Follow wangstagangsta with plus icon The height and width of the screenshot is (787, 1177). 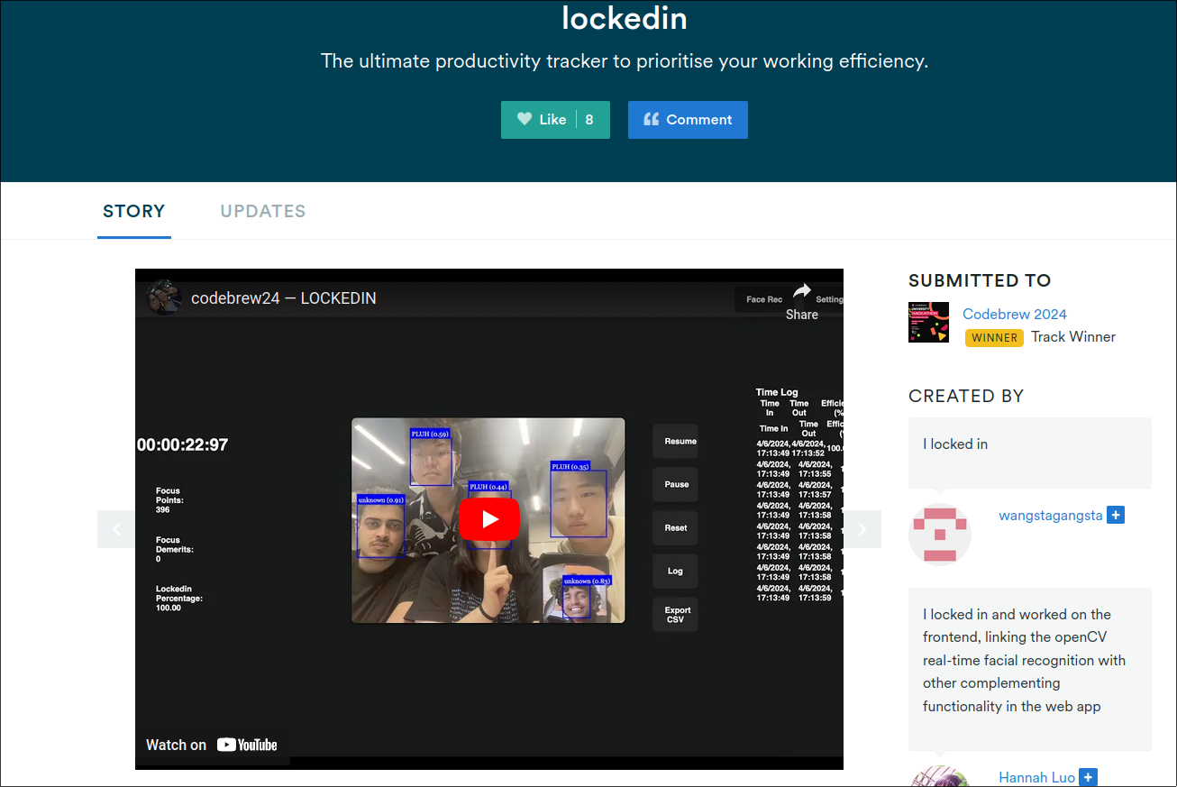tap(1116, 516)
